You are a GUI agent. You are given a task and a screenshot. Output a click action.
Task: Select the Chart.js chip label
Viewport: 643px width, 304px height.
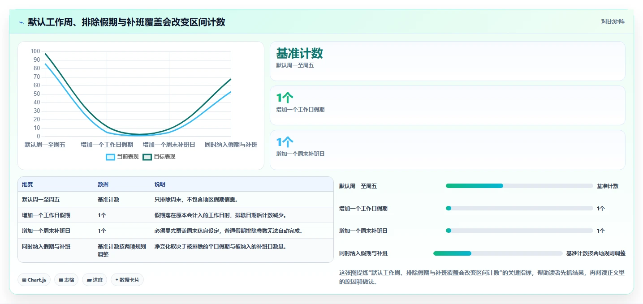37,280
